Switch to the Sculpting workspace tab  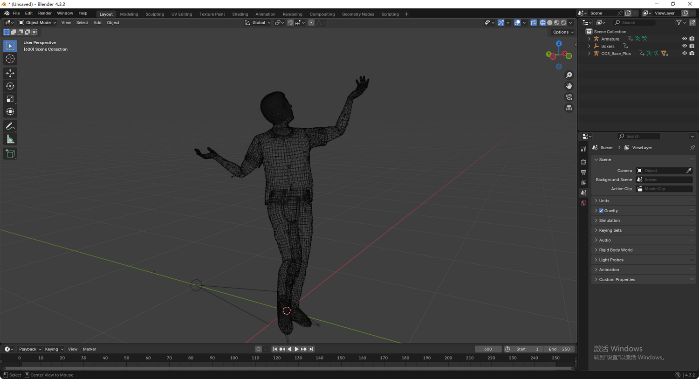coord(155,14)
